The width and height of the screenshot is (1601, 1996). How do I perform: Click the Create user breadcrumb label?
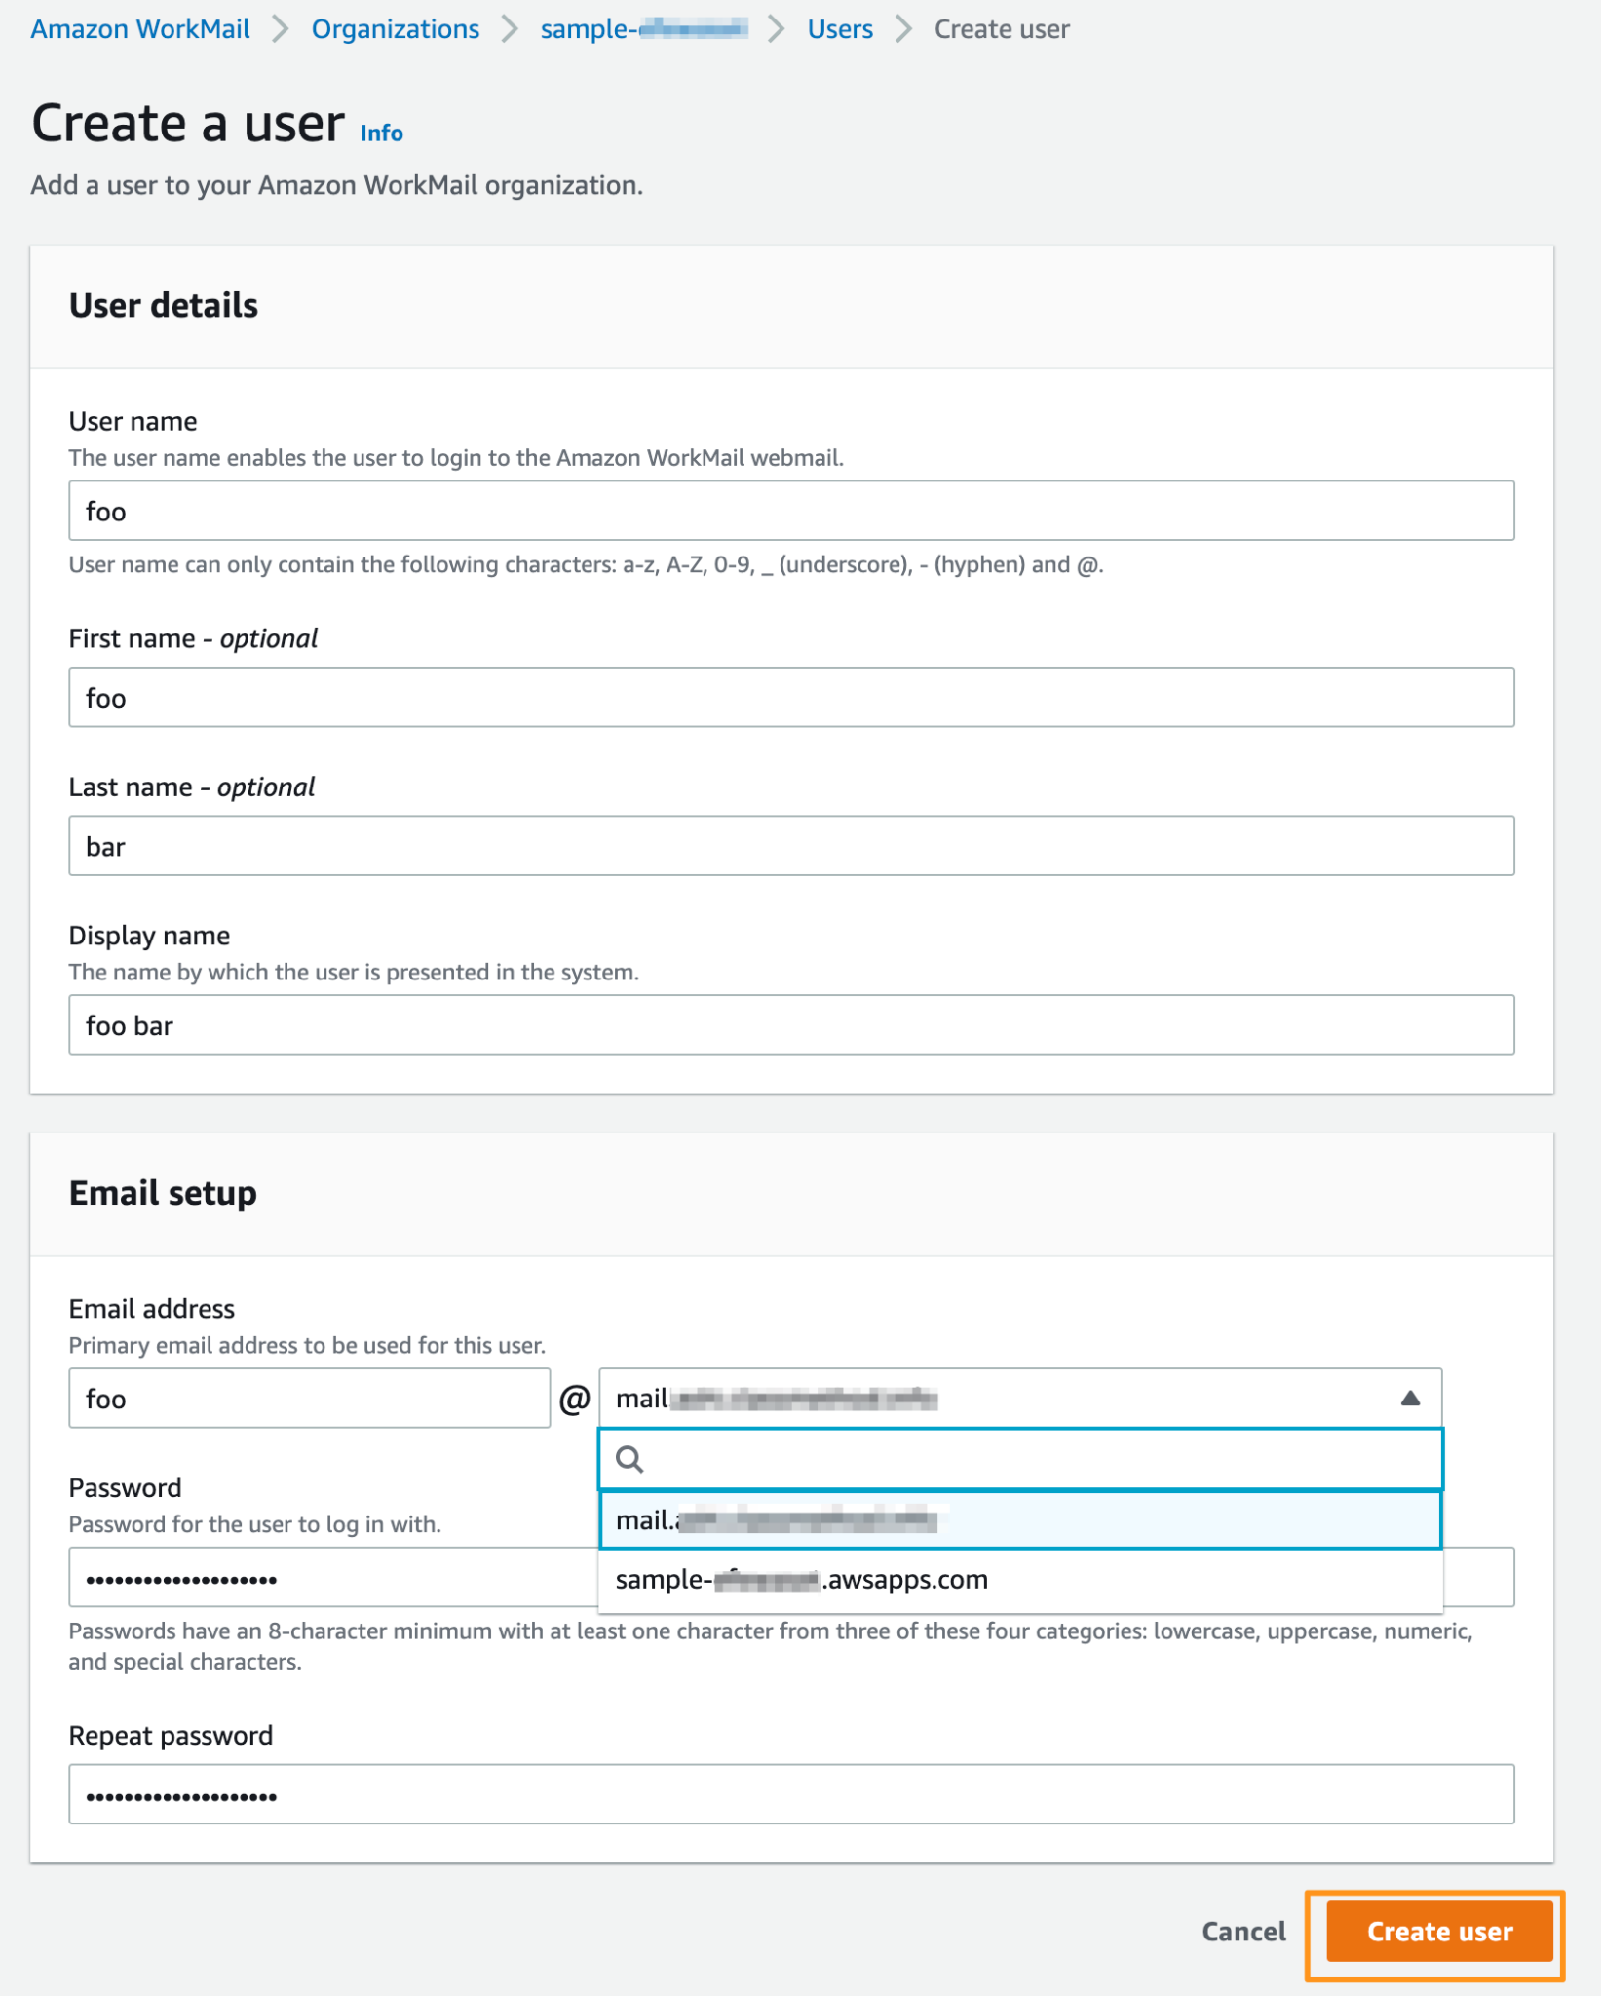coord(1001,29)
